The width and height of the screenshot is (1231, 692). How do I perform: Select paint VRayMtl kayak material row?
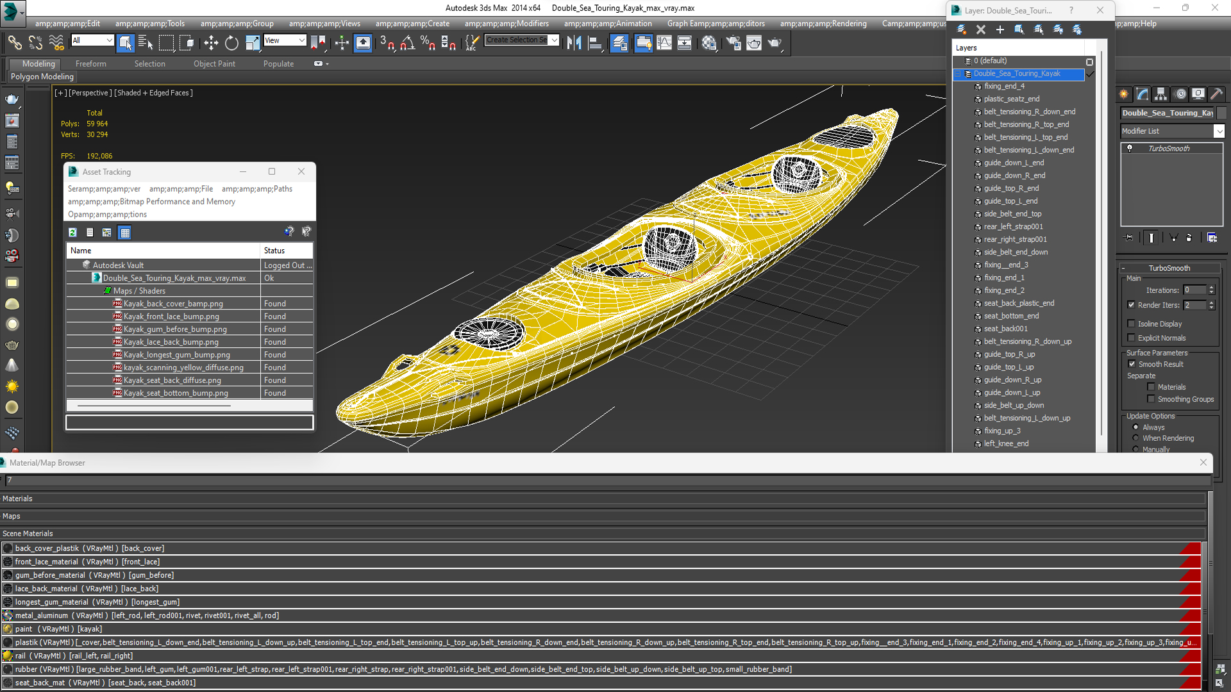click(x=58, y=629)
